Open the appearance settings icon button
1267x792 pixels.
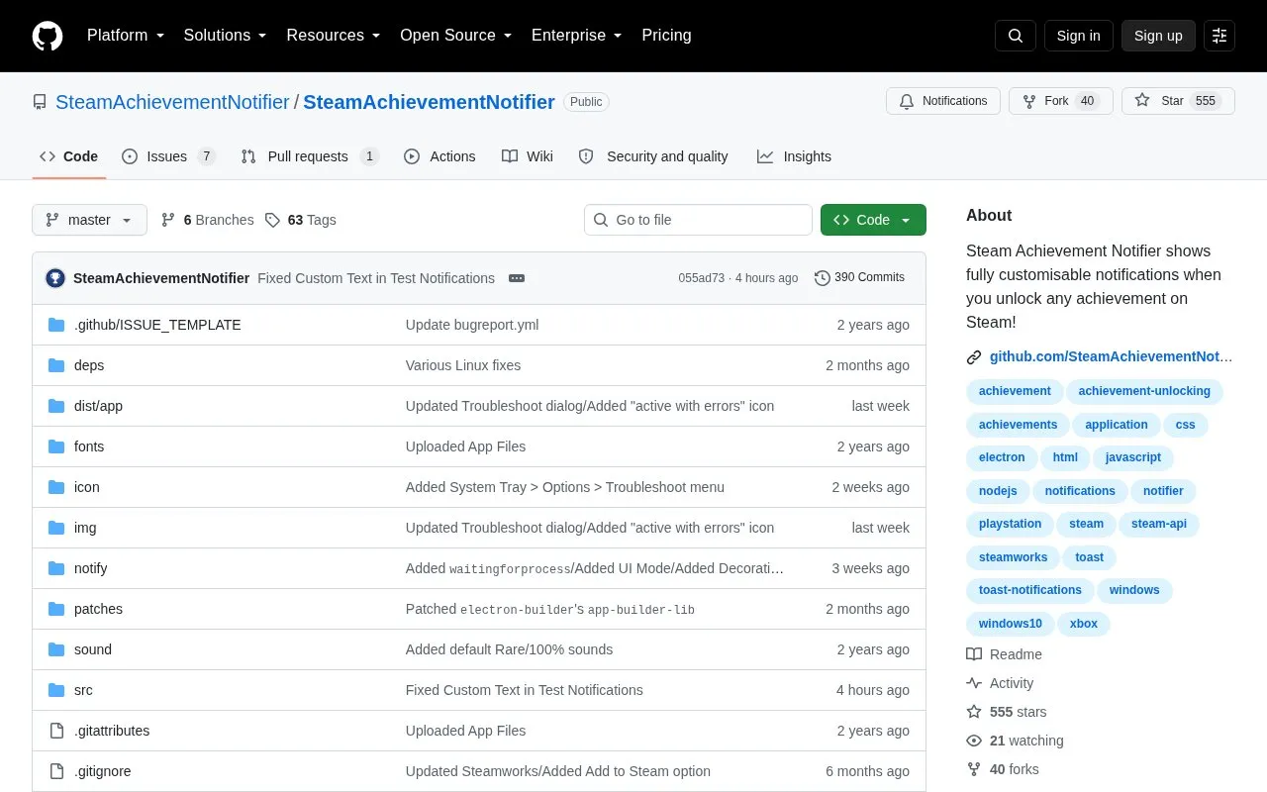point(1219,36)
